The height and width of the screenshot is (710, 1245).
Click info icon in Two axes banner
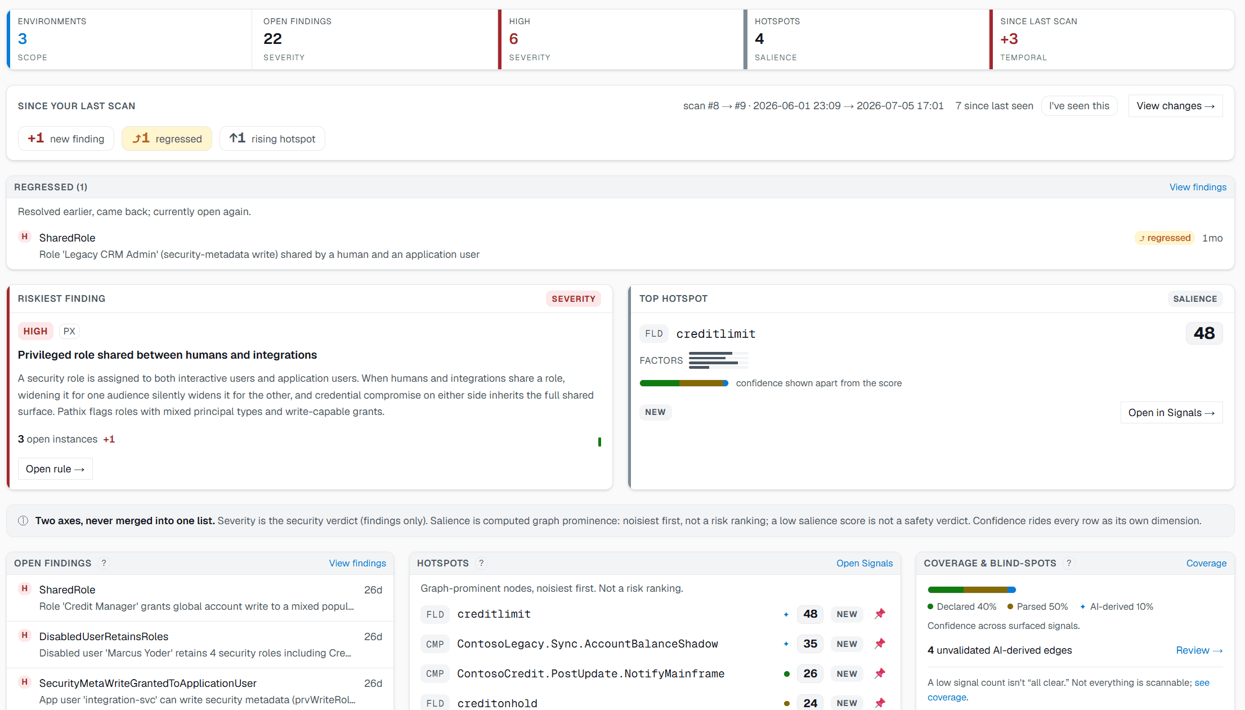(23, 521)
